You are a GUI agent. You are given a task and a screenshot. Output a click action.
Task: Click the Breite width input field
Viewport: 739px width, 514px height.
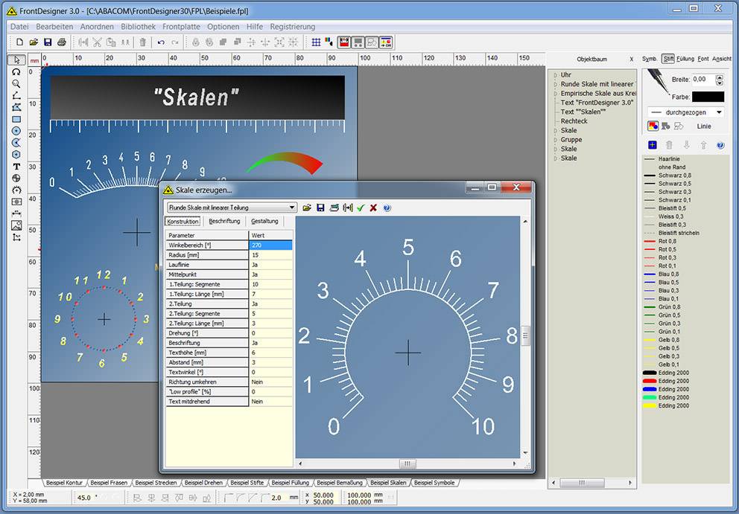702,79
